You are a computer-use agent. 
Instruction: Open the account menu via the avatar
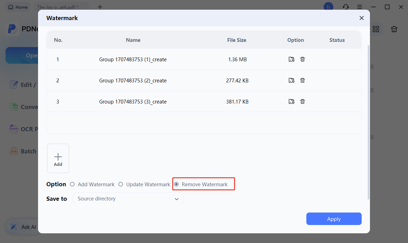(328, 6)
